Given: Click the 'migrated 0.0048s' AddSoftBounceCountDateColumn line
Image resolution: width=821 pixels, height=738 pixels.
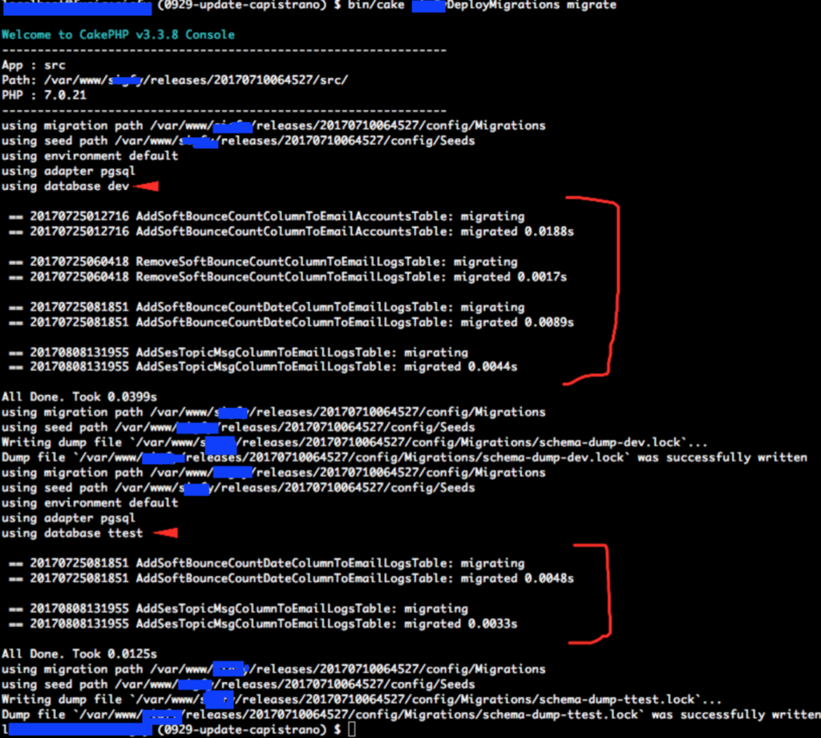Looking at the screenshot, I should pyautogui.click(x=292, y=579).
